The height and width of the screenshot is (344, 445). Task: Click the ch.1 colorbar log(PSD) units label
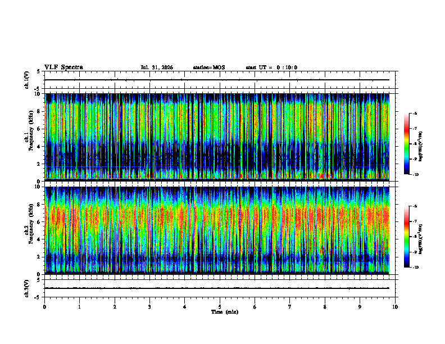coord(421,147)
